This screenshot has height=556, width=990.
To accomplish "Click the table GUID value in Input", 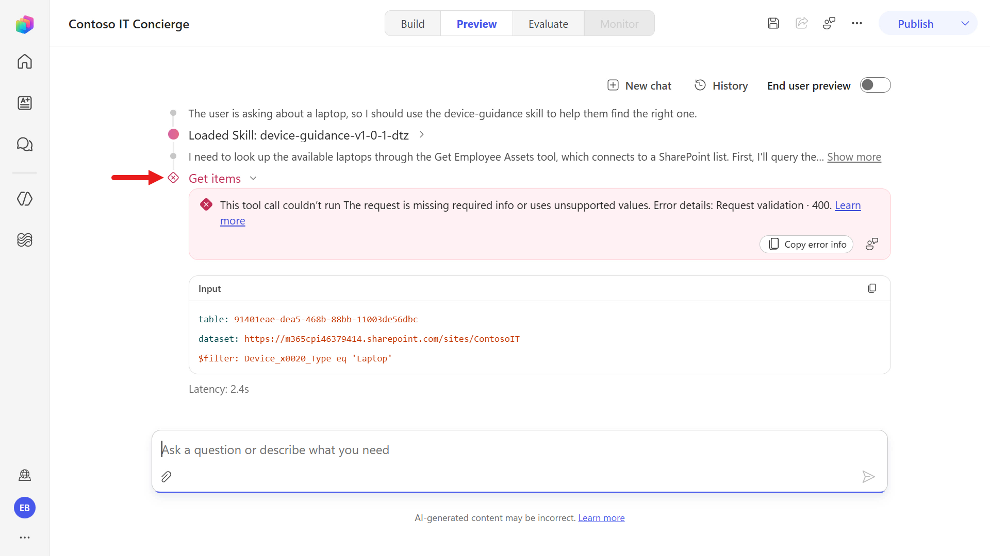I will pyautogui.click(x=326, y=319).
